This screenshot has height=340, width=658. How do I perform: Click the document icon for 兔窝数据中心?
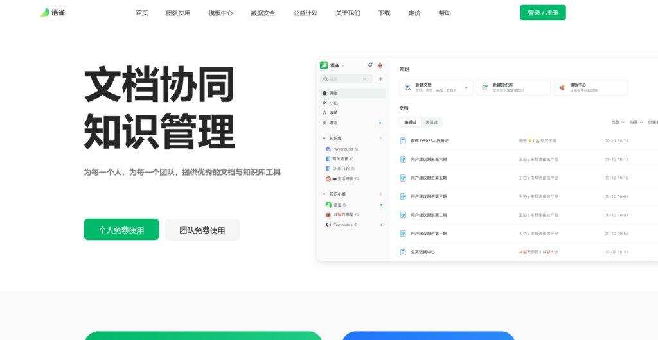[x=403, y=252]
